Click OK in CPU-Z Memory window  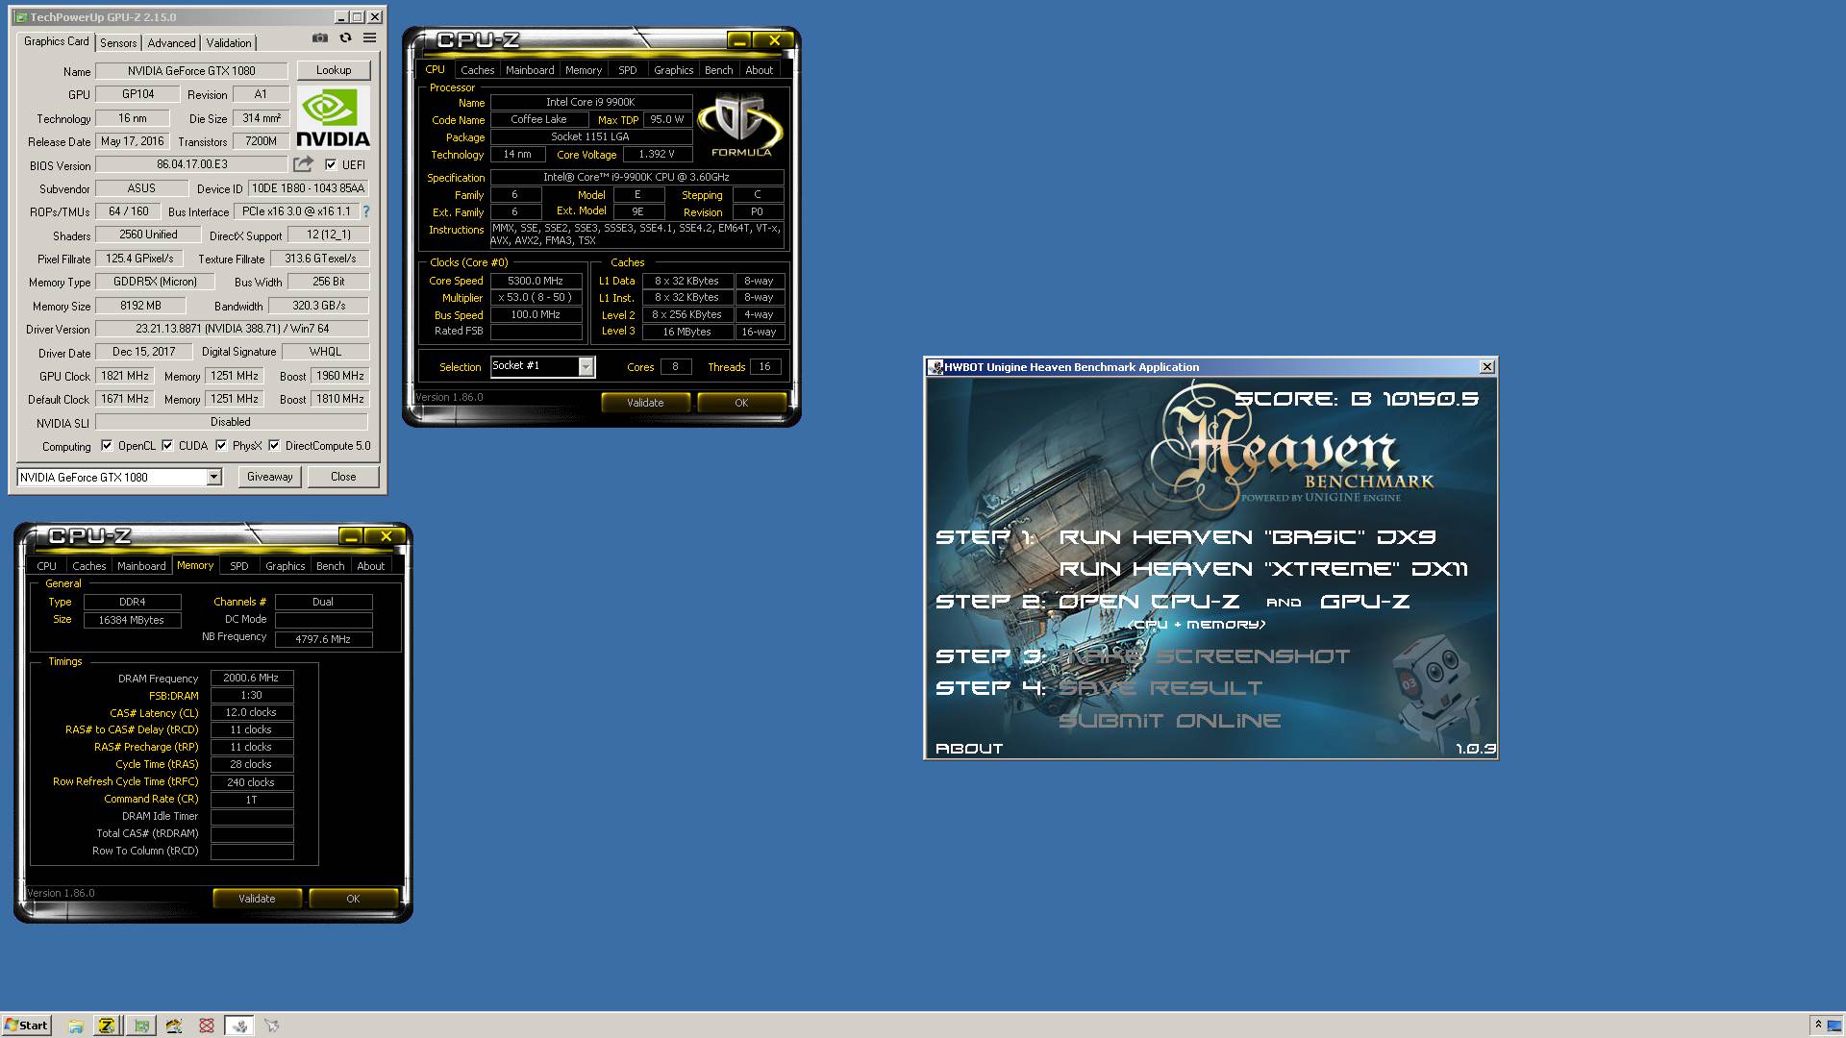[x=353, y=899]
